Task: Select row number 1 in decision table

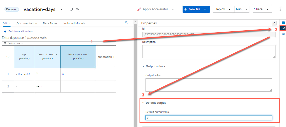Action: [x=8, y=74]
